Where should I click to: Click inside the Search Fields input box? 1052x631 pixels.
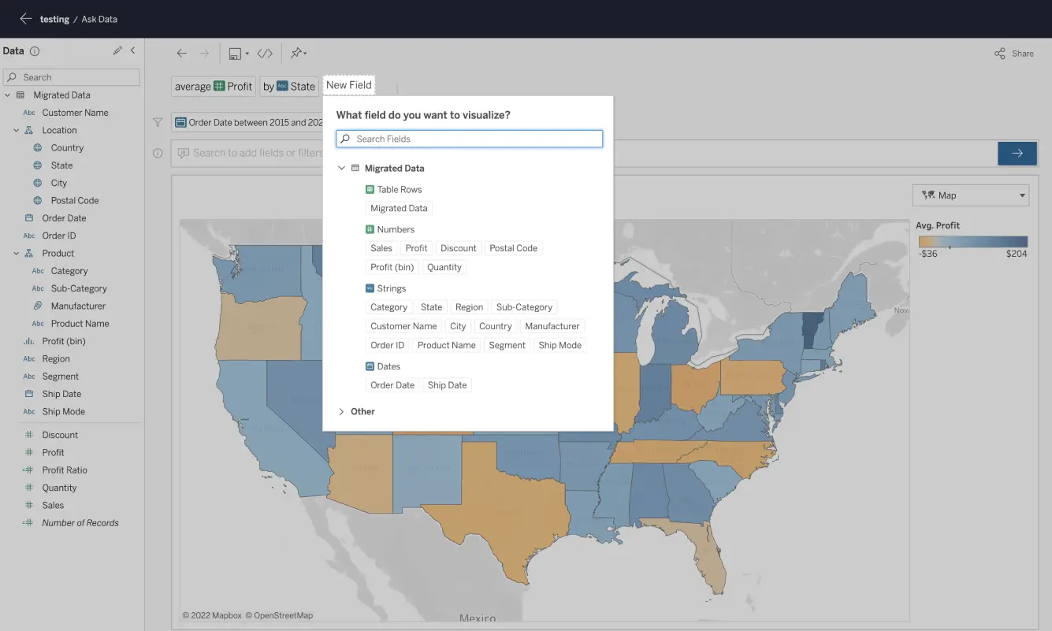[x=469, y=138]
